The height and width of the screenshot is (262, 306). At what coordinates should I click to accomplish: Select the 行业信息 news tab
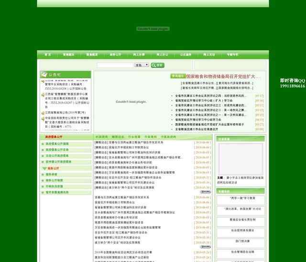click(134, 137)
